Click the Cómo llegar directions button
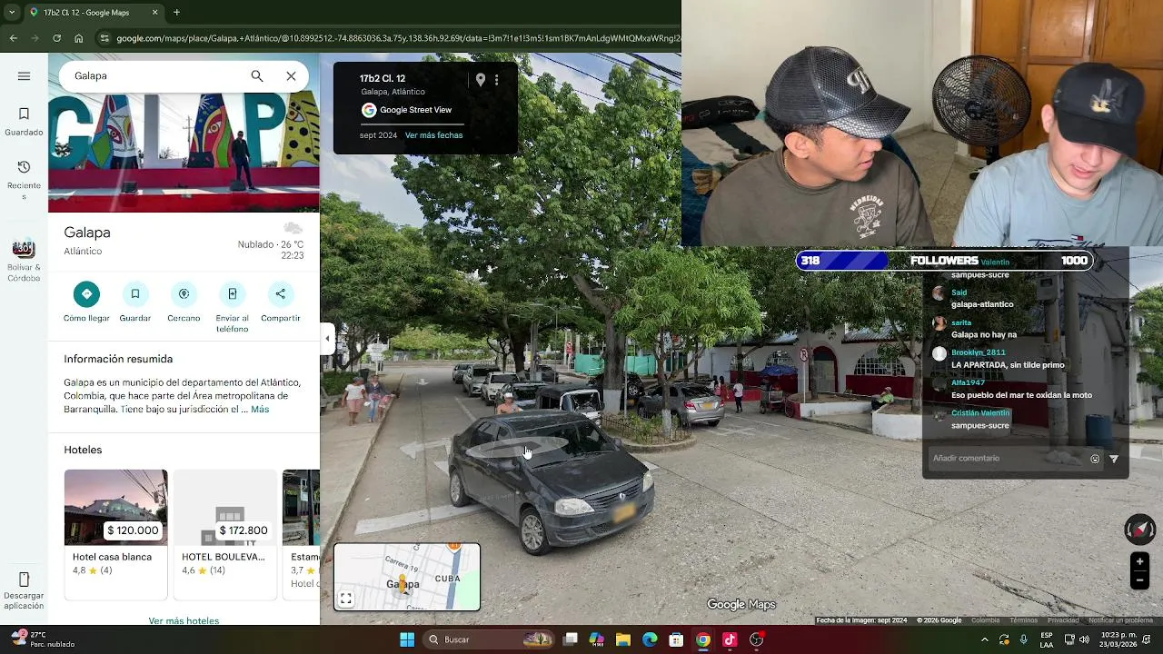1163x654 pixels. tap(86, 302)
